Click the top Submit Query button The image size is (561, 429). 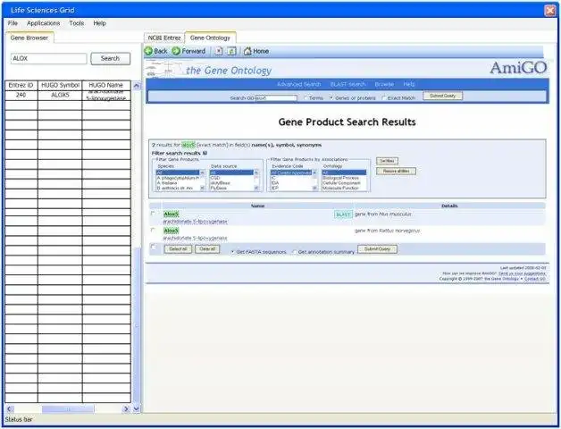pos(442,96)
